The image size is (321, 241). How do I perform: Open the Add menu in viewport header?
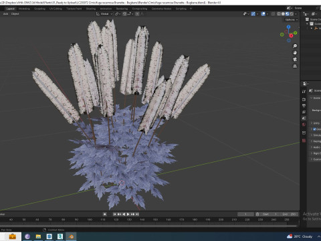point(5,14)
